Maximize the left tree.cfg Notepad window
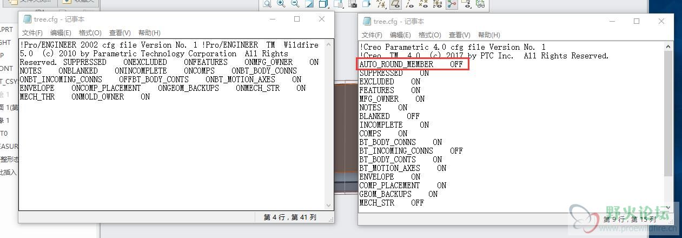682x238 pixels. [x=297, y=19]
